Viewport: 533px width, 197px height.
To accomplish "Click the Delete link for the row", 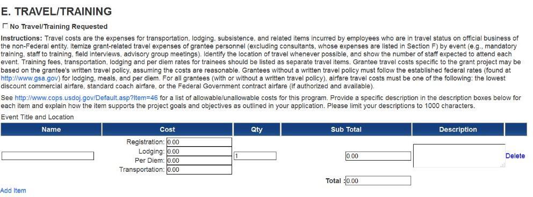I will coord(515,156).
